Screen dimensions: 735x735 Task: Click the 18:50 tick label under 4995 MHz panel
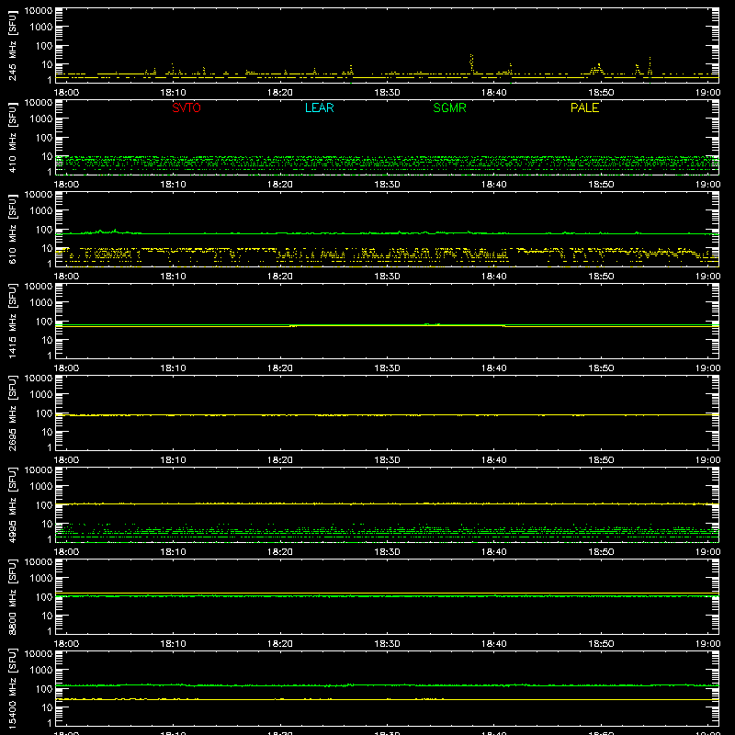(x=601, y=552)
